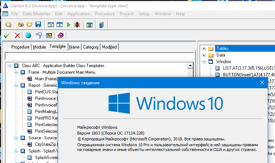Click the green Run arrow icon
The height and width of the screenshot is (163, 275).
pos(68,25)
